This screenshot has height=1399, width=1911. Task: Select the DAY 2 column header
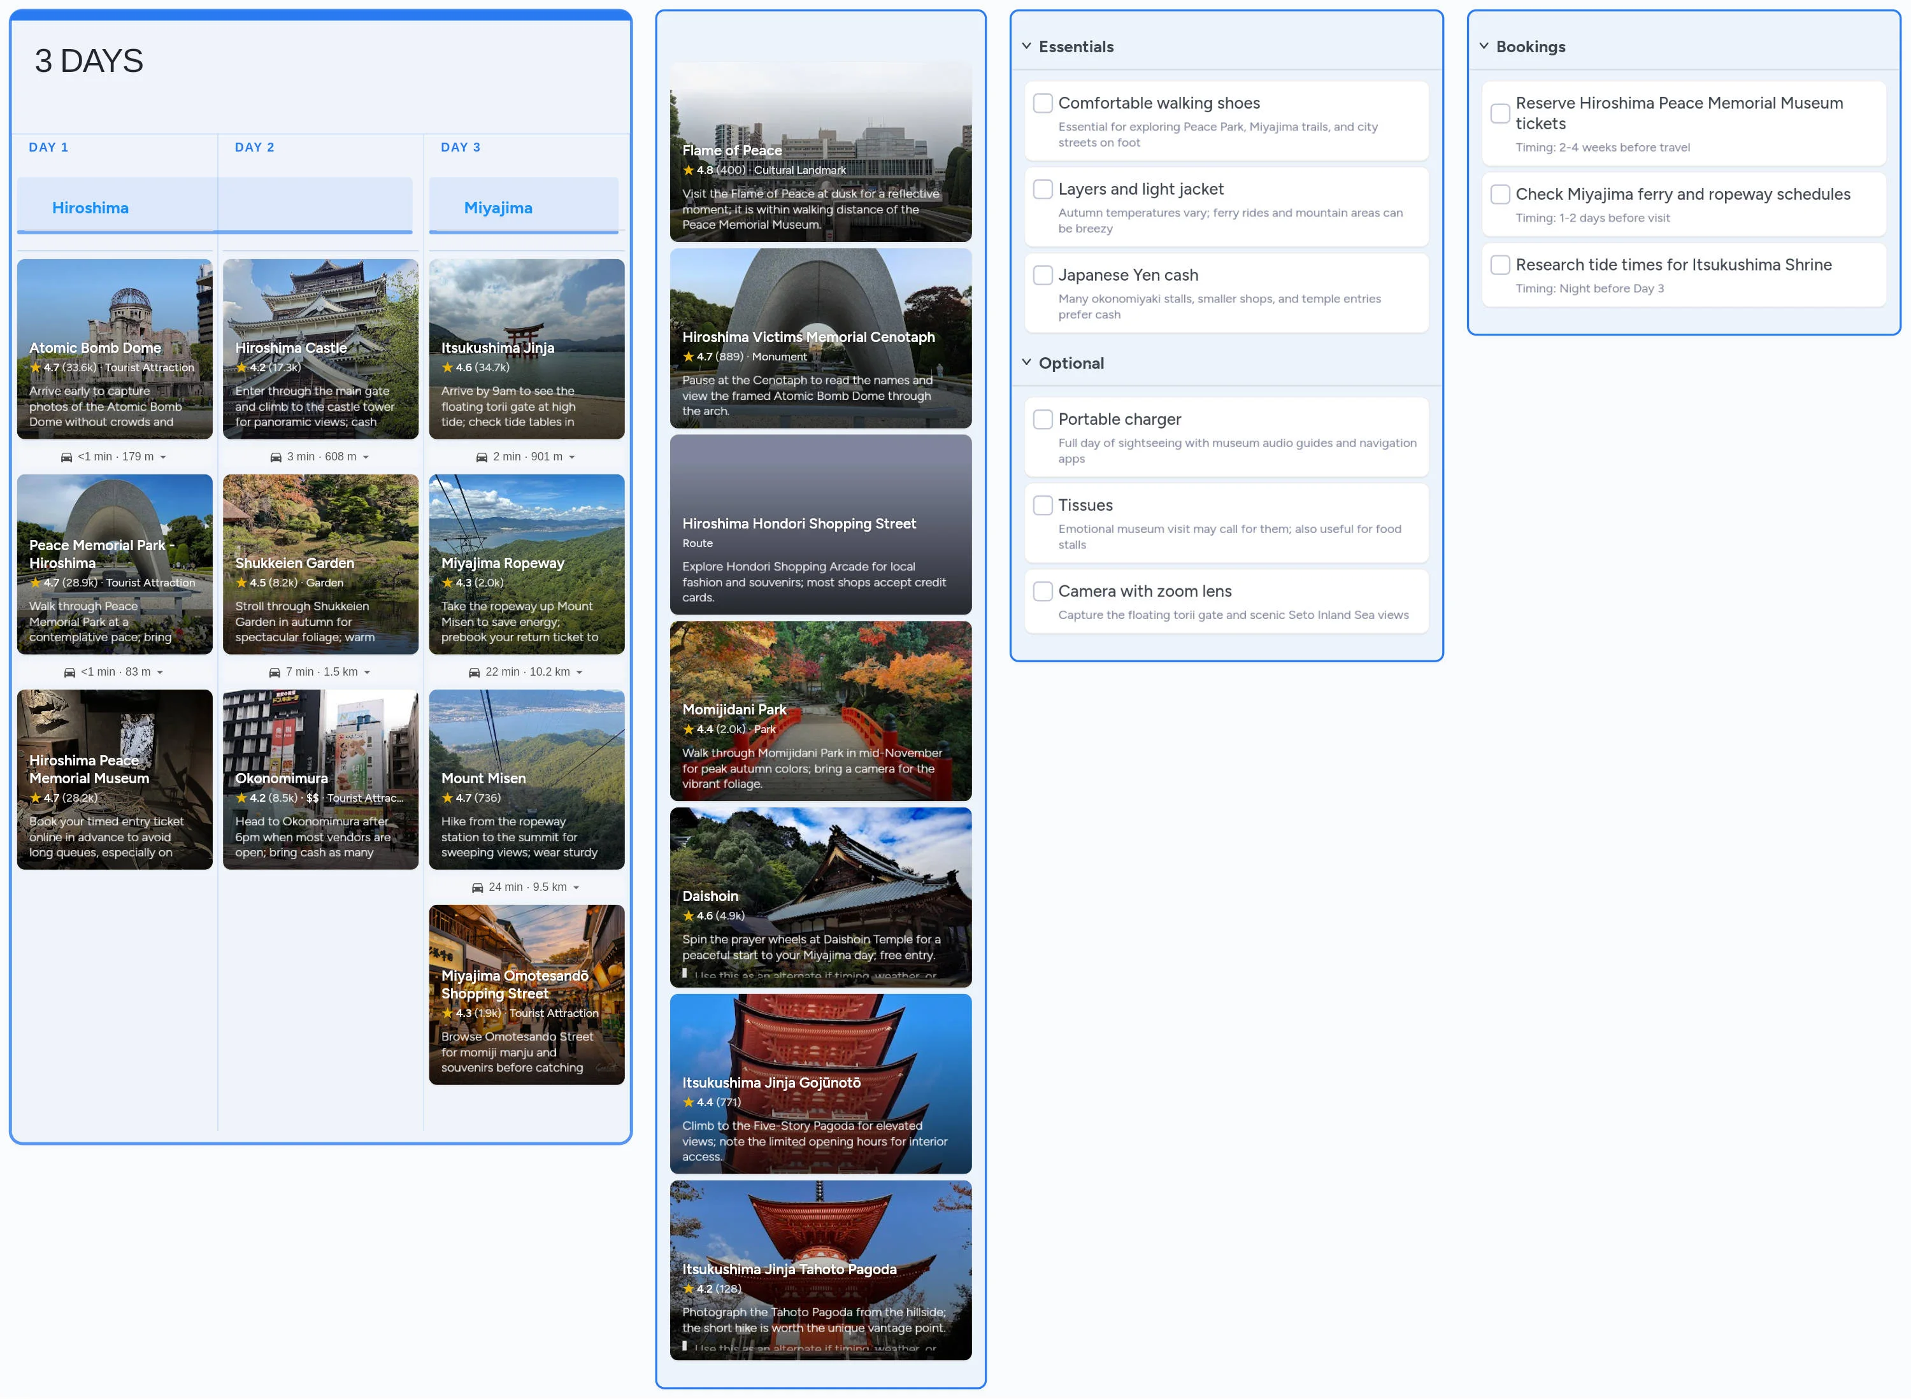tap(254, 147)
